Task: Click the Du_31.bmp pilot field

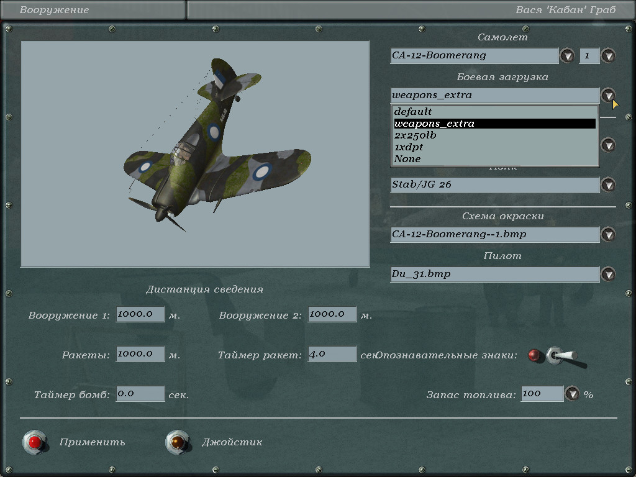Action: [x=495, y=274]
